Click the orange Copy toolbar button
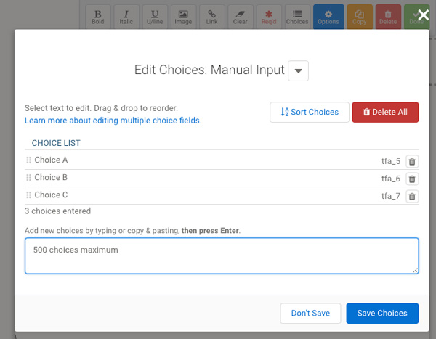The image size is (436, 339). [x=360, y=17]
